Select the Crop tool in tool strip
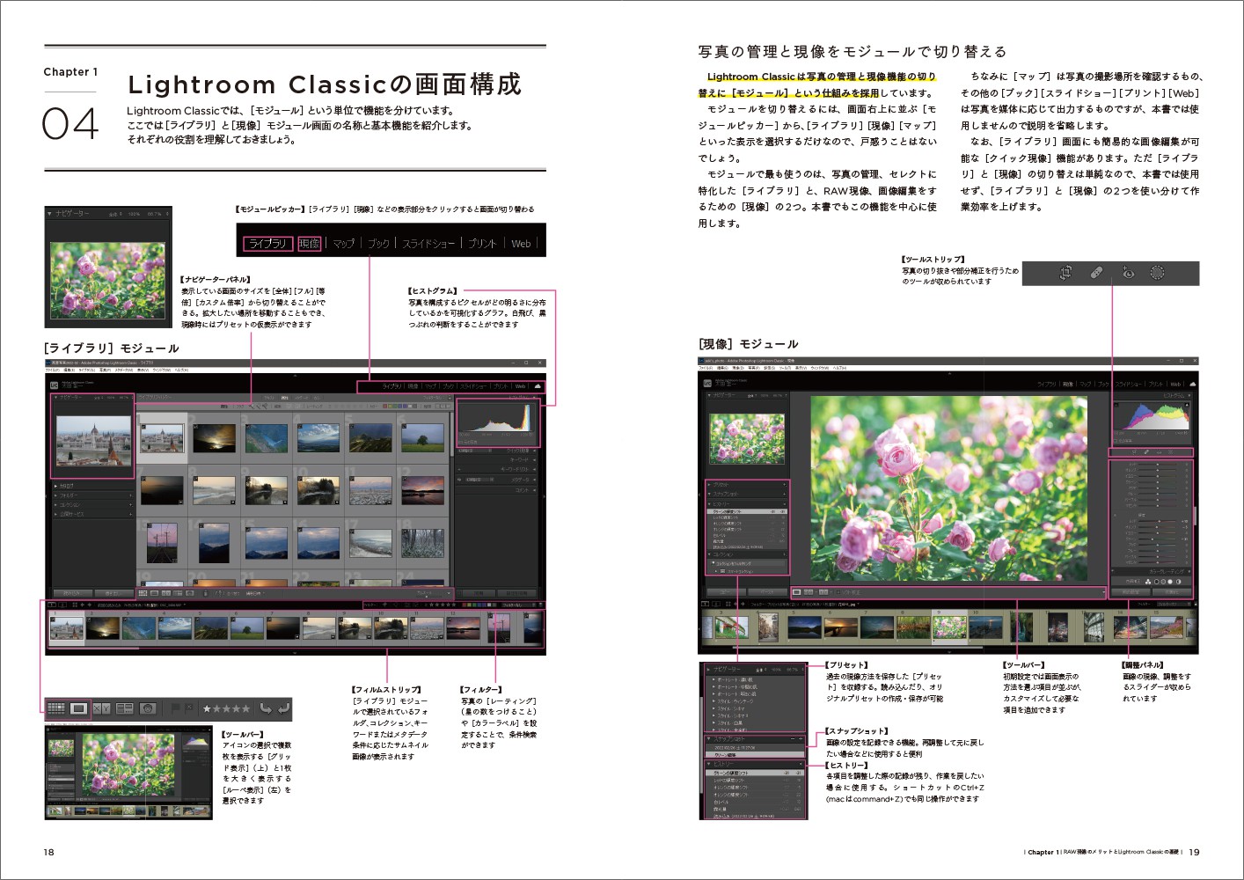The width and height of the screenshot is (1244, 880). pos(1065,273)
